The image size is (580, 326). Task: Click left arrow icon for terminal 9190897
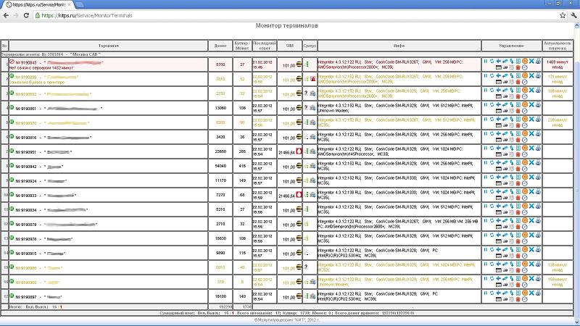[x=499, y=293]
